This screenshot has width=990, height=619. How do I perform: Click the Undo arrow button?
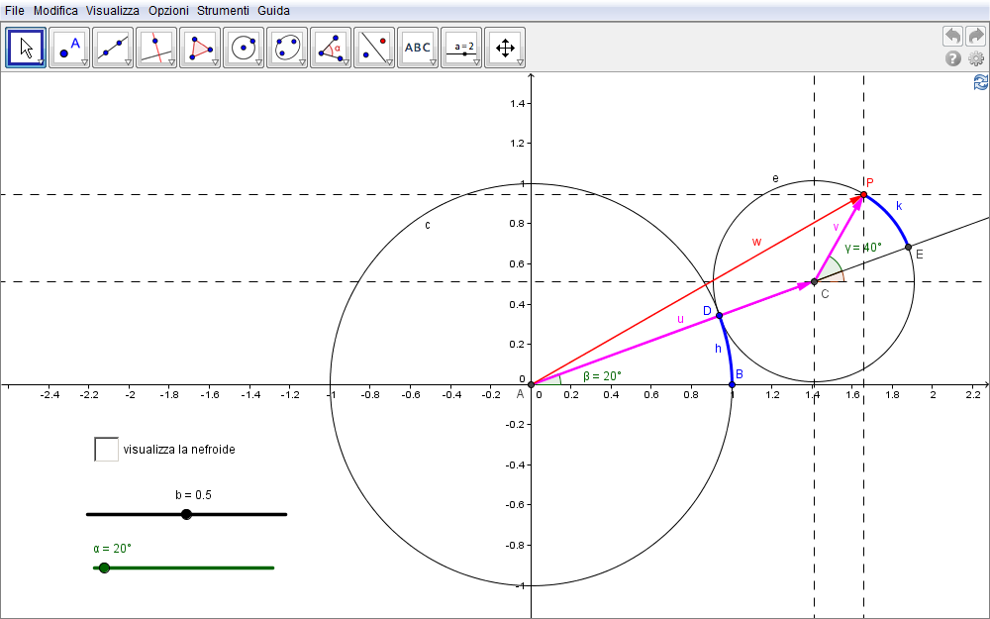pyautogui.click(x=952, y=36)
